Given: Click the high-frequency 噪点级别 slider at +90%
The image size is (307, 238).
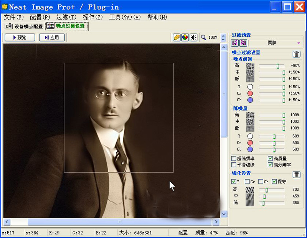Looking at the screenshot, I should click(278, 66).
